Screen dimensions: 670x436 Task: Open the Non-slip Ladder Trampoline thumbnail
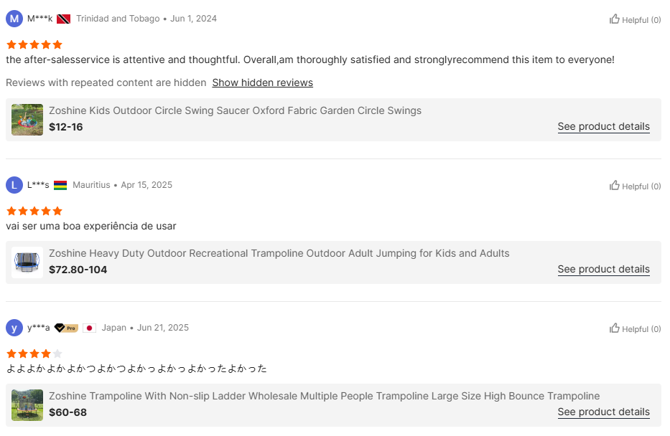point(27,405)
